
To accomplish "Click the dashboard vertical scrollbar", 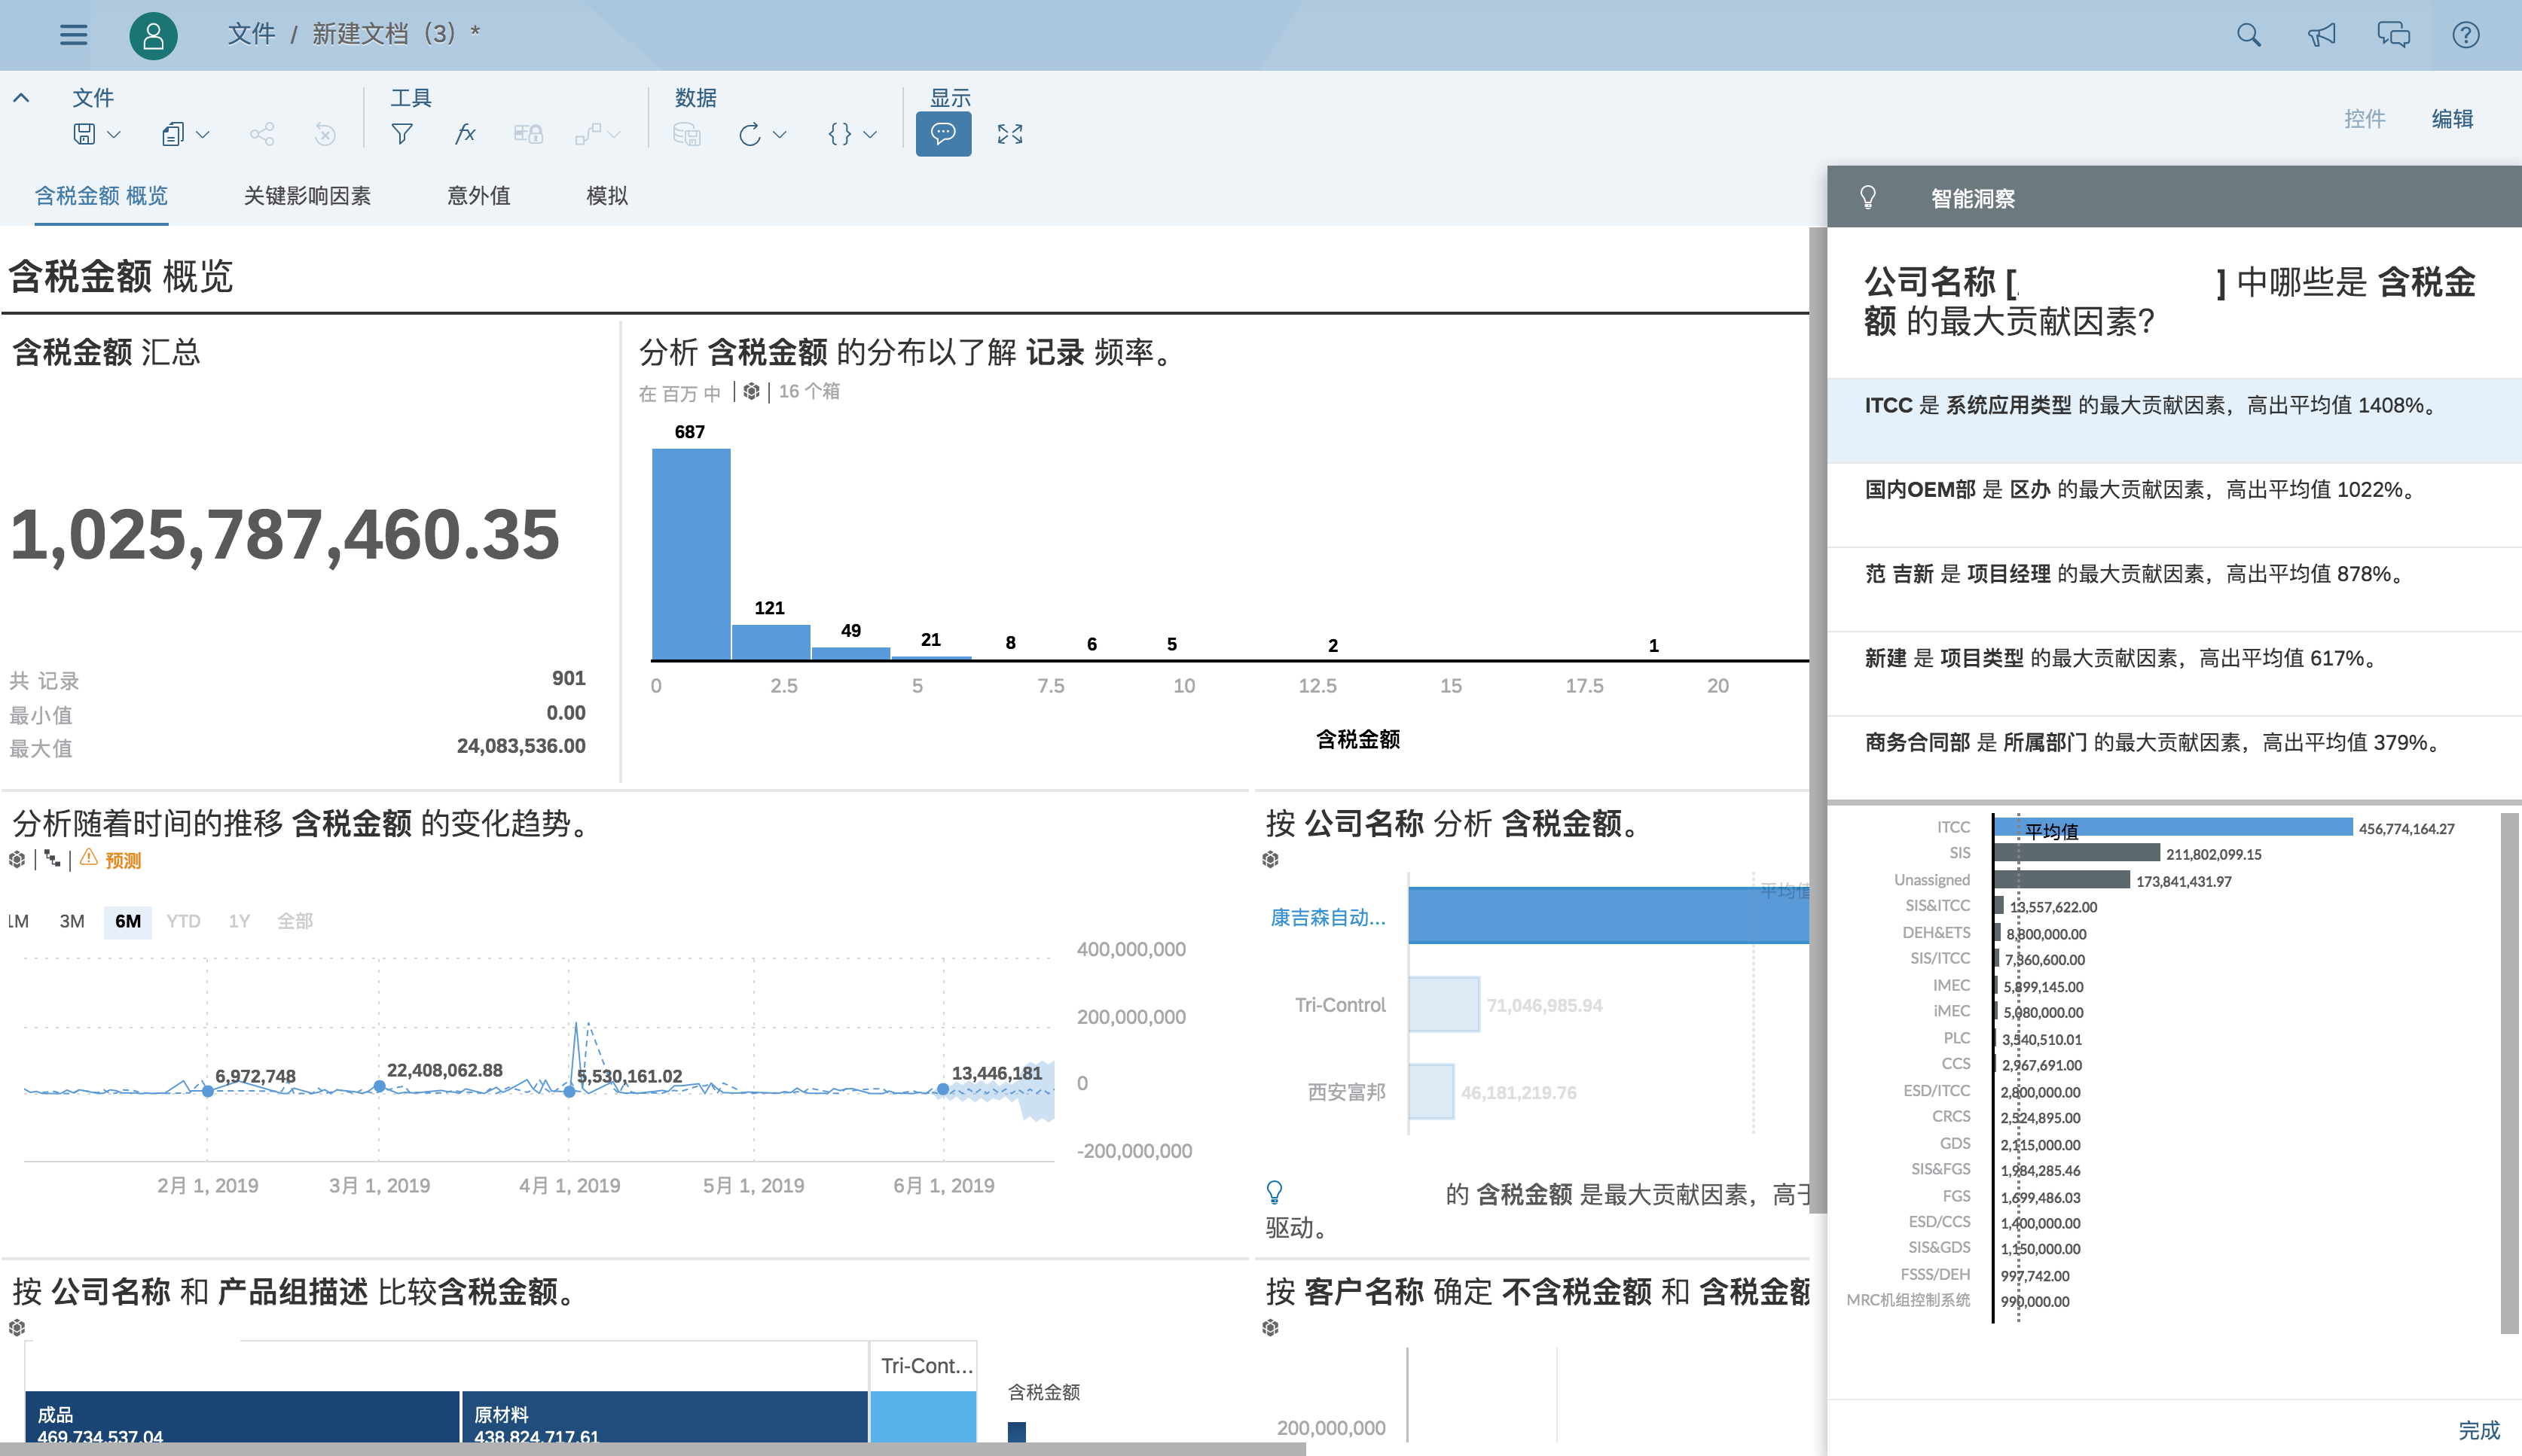I will click(x=1818, y=720).
